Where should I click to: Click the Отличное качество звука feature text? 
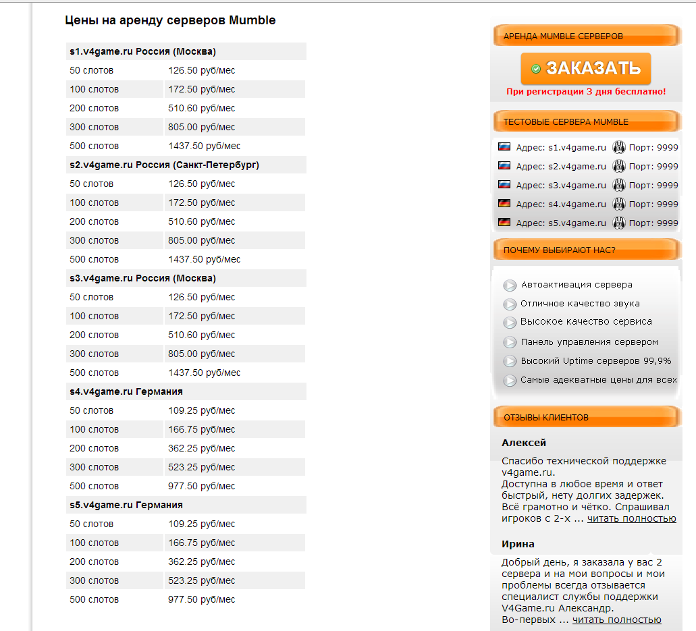tap(580, 304)
